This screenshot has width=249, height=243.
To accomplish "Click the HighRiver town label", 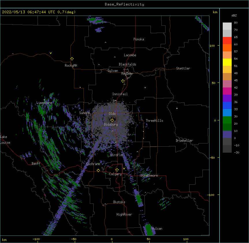I will (x=124, y=214).
